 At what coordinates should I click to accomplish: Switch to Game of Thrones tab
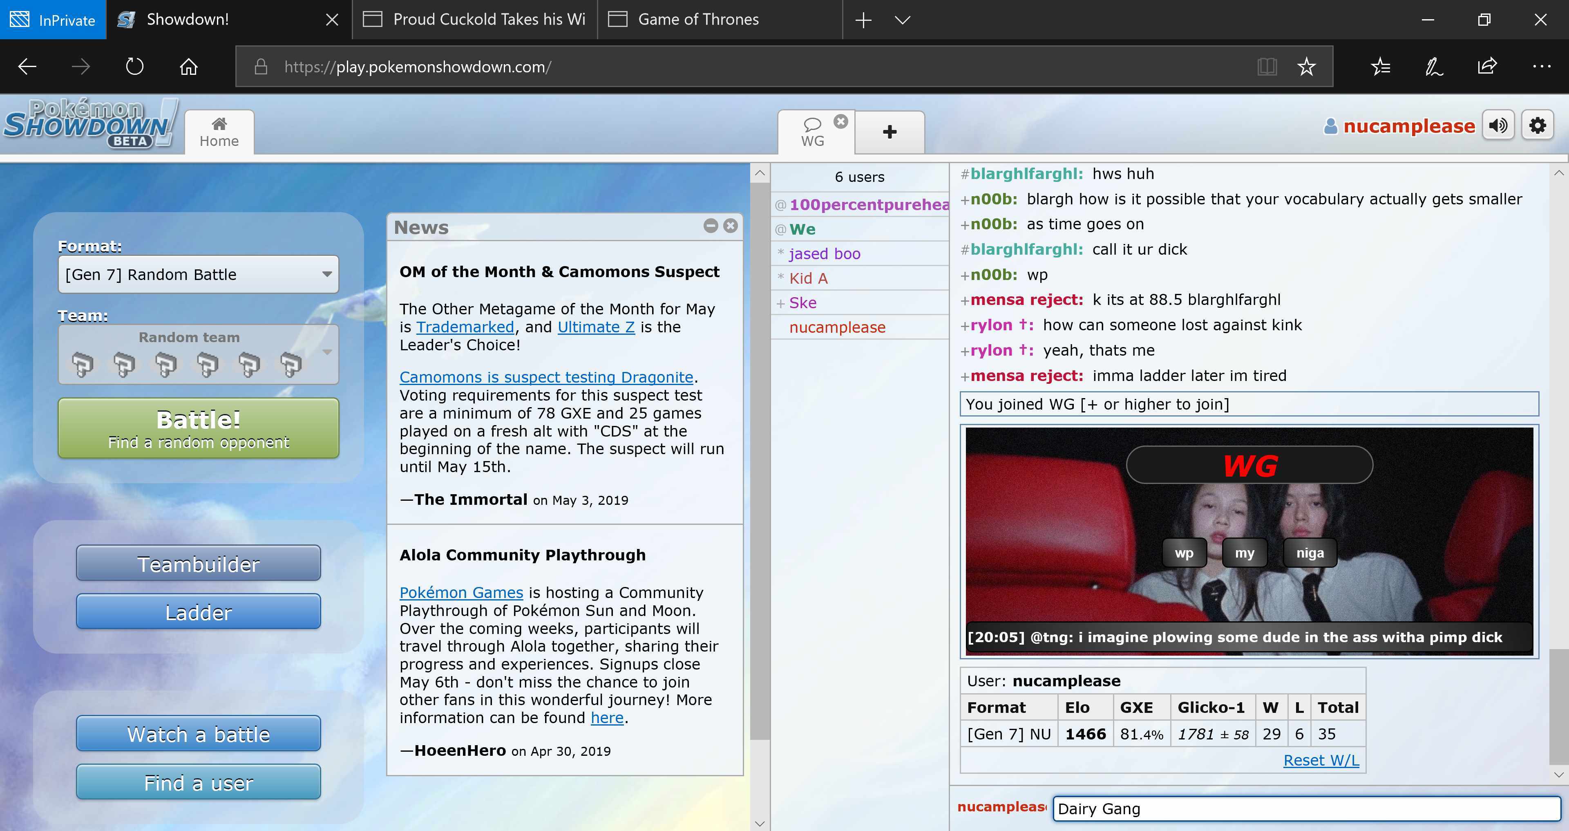(720, 20)
